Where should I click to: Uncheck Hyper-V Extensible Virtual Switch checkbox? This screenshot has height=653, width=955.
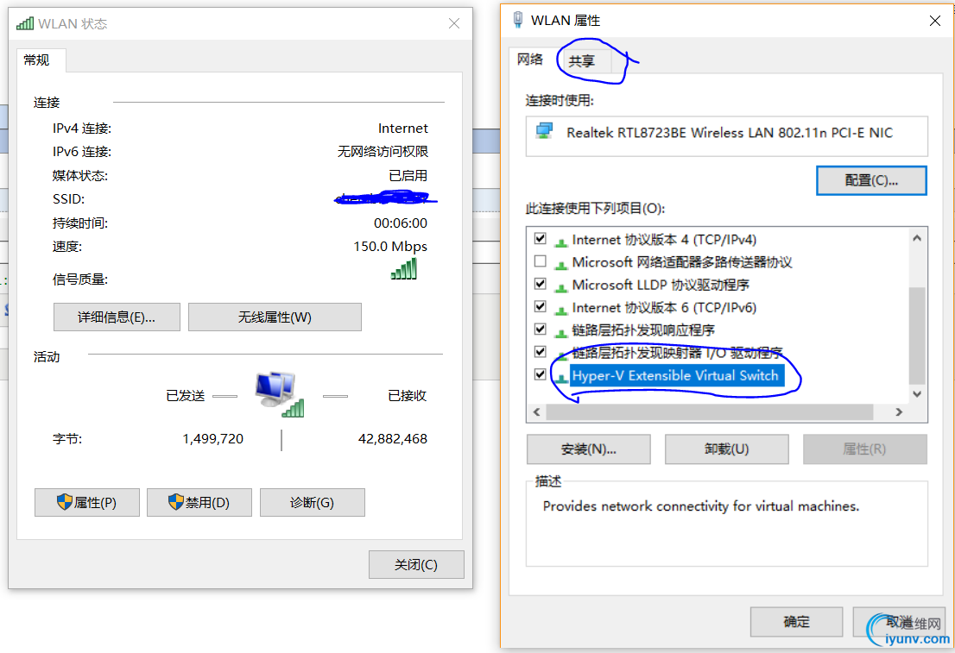coord(541,374)
